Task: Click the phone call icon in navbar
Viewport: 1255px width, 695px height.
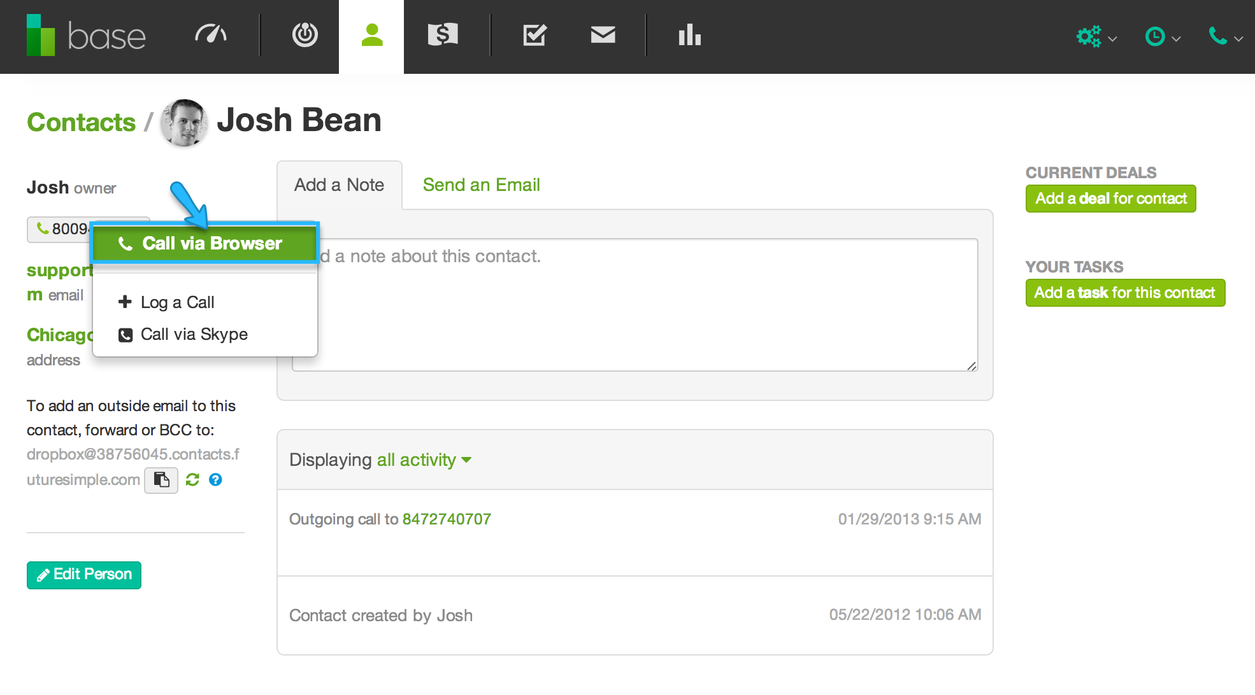Action: (x=1217, y=35)
